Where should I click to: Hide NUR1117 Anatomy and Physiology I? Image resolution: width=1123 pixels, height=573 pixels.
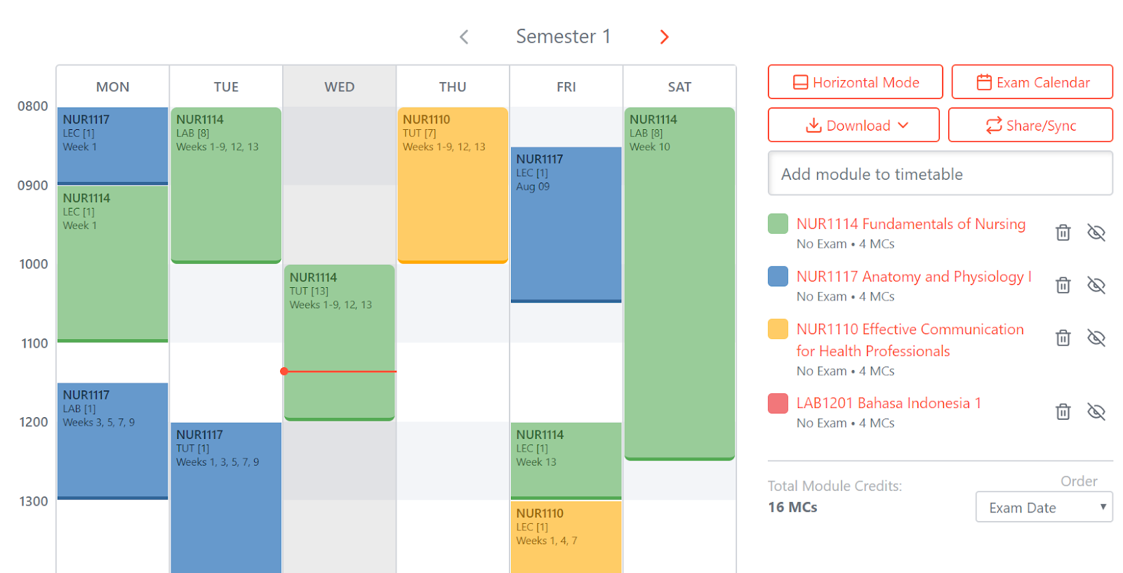pos(1096,285)
